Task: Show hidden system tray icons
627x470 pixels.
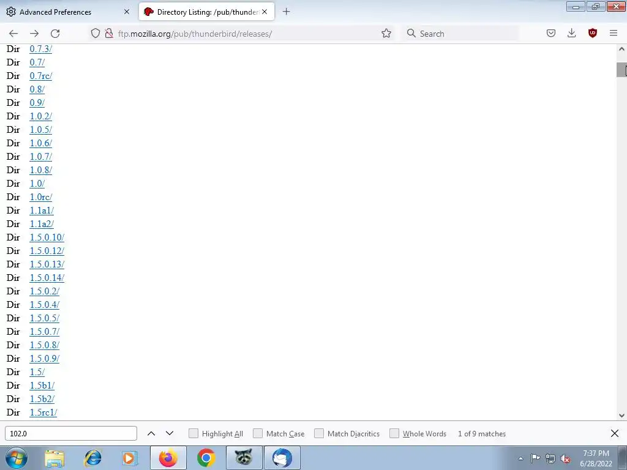Action: tap(520, 459)
